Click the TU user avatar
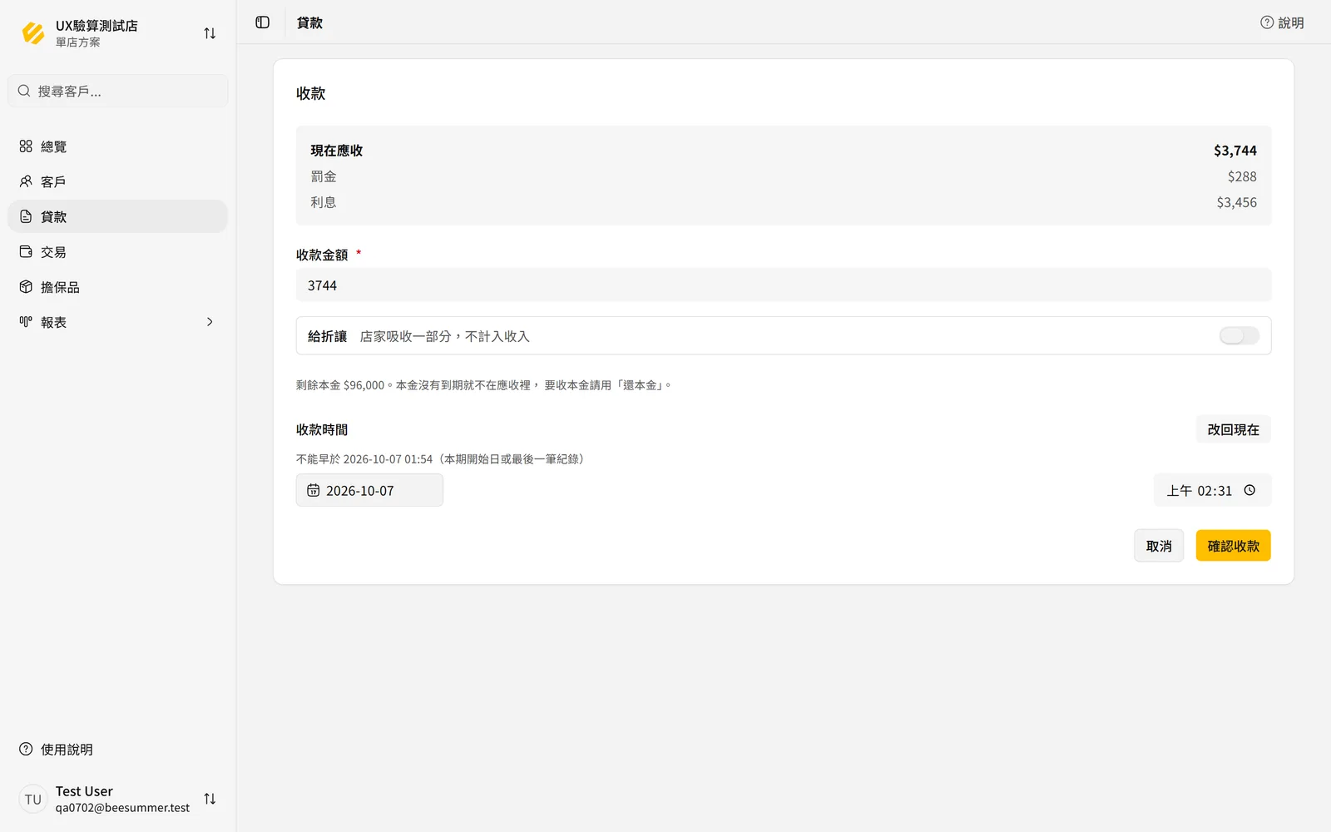 (33, 799)
